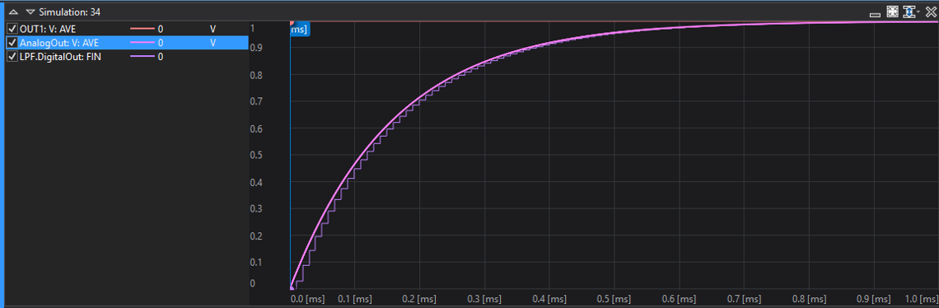Click the blue ms cursor marker label
The width and height of the screenshot is (939, 308).
click(300, 30)
